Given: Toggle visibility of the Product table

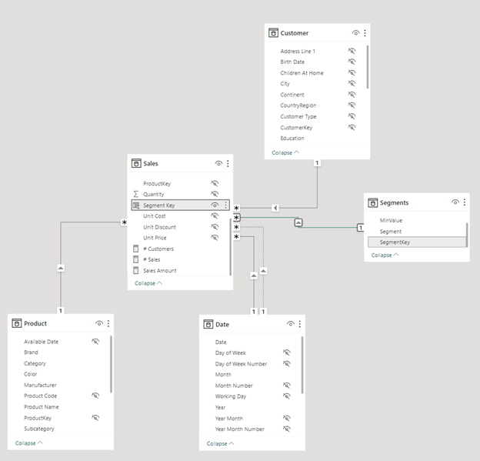Looking at the screenshot, I should coord(99,323).
